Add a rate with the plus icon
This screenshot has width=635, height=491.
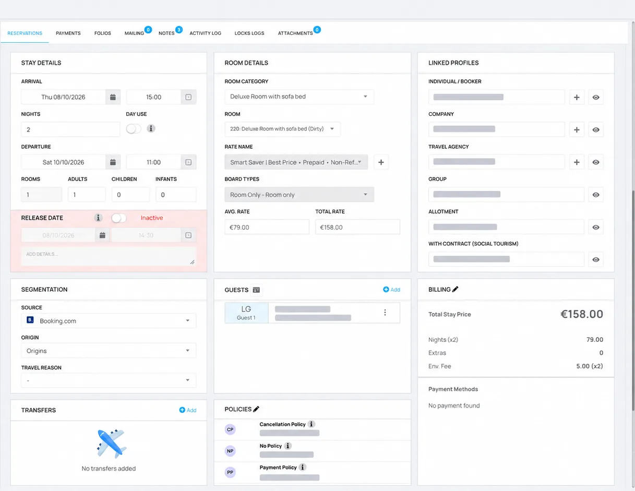click(381, 162)
